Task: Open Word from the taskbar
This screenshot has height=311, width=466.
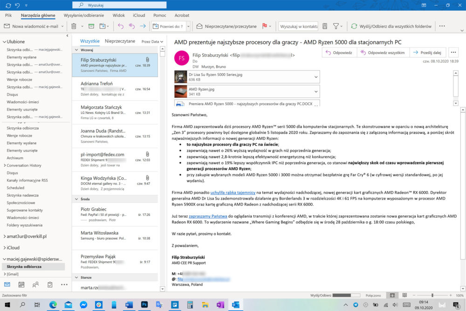Action: [x=129, y=304]
